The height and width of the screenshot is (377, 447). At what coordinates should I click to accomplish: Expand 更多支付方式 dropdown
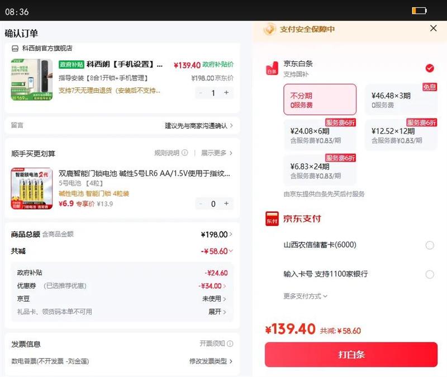305,296
